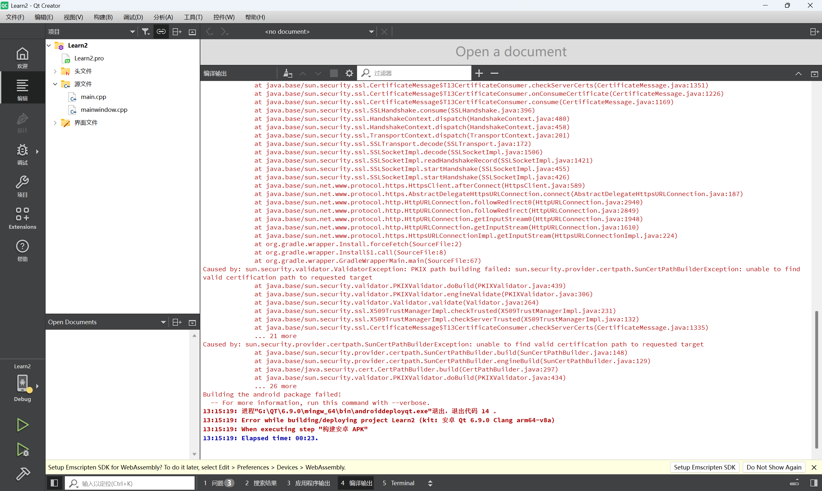Switch to the Terminal output tab
The height and width of the screenshot is (491, 822).
tap(398, 483)
